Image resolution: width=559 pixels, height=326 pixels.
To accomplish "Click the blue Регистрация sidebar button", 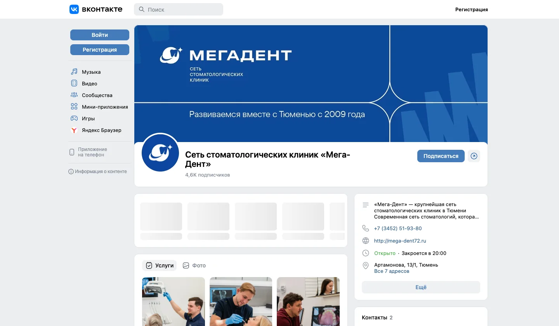I will tap(100, 50).
